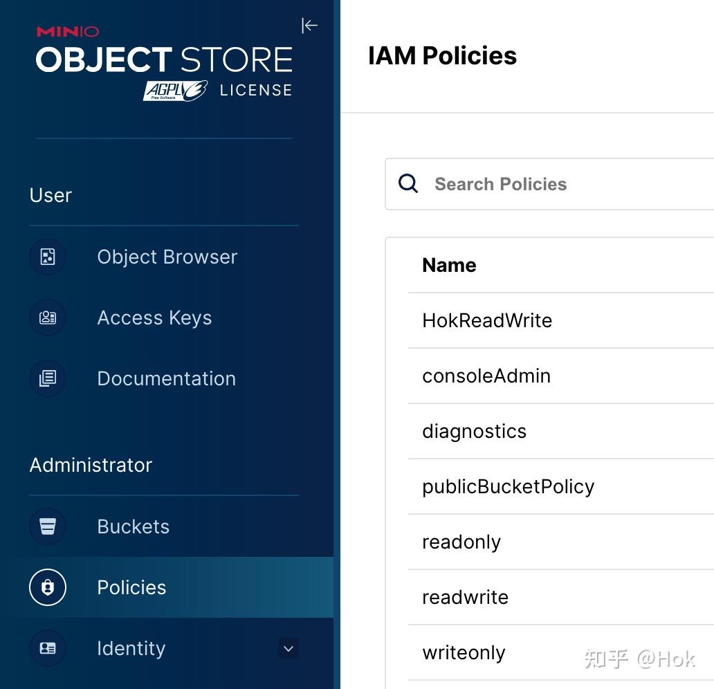Select the publicBucketPolicy entry
Viewport: 714px width, 689px height.
(508, 486)
